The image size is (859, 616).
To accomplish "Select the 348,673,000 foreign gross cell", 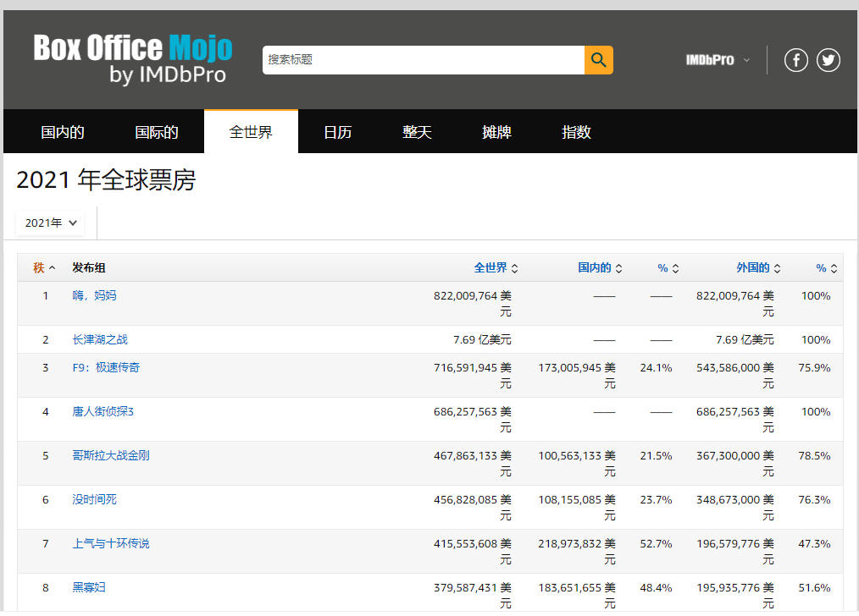I will [x=735, y=507].
